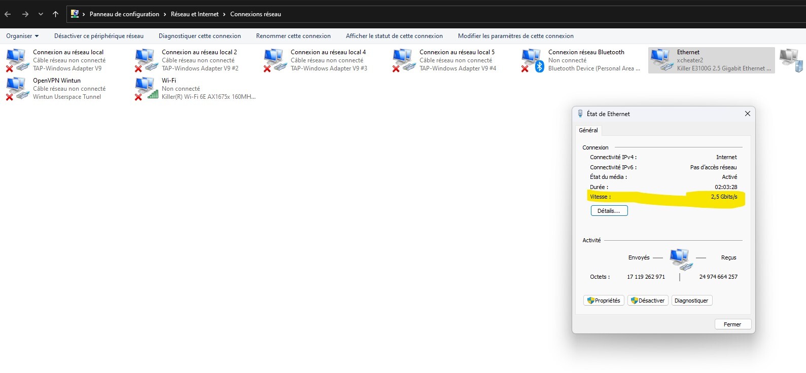Switch to the Général tab
The width and height of the screenshot is (806, 373).
click(x=588, y=130)
